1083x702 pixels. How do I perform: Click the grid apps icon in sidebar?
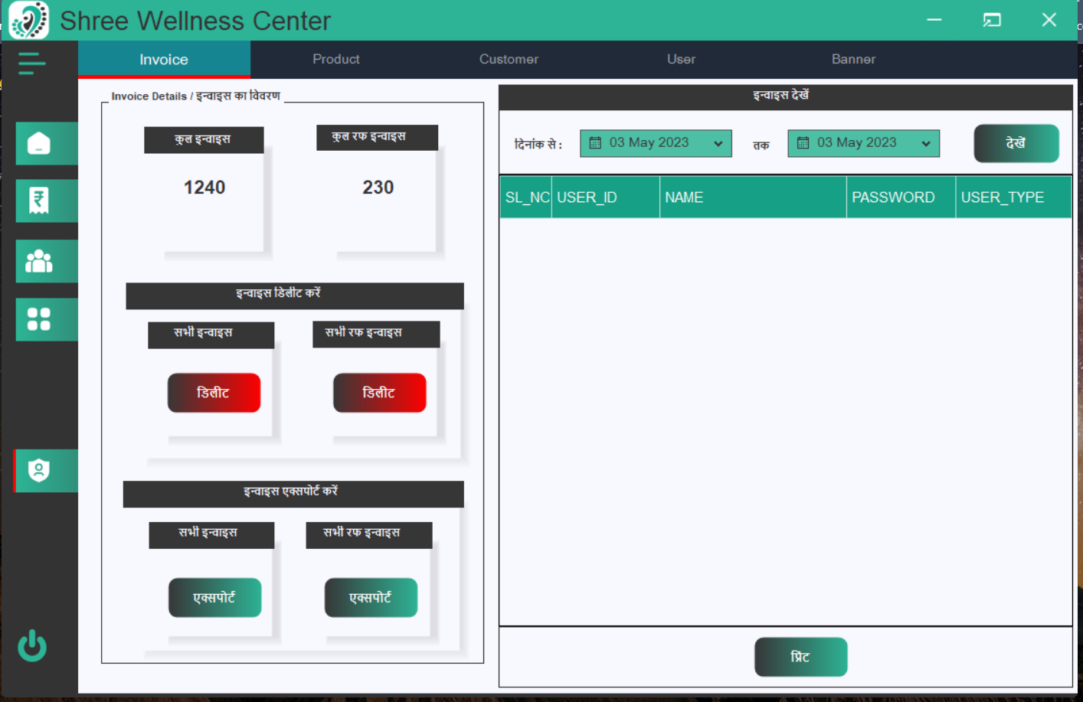(x=46, y=318)
